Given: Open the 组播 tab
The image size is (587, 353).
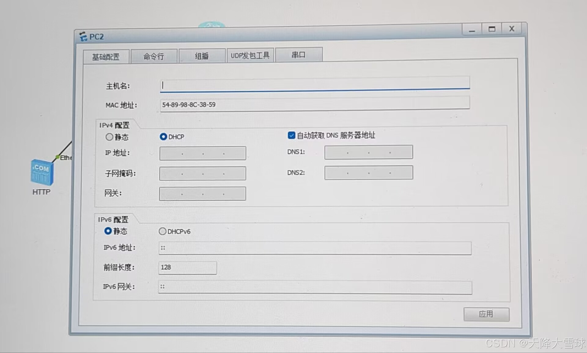Looking at the screenshot, I should [x=202, y=56].
